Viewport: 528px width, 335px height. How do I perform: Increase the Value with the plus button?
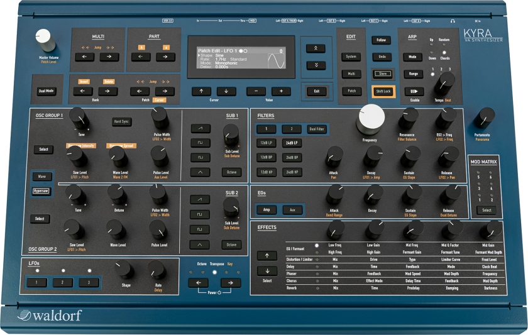pos(281,91)
